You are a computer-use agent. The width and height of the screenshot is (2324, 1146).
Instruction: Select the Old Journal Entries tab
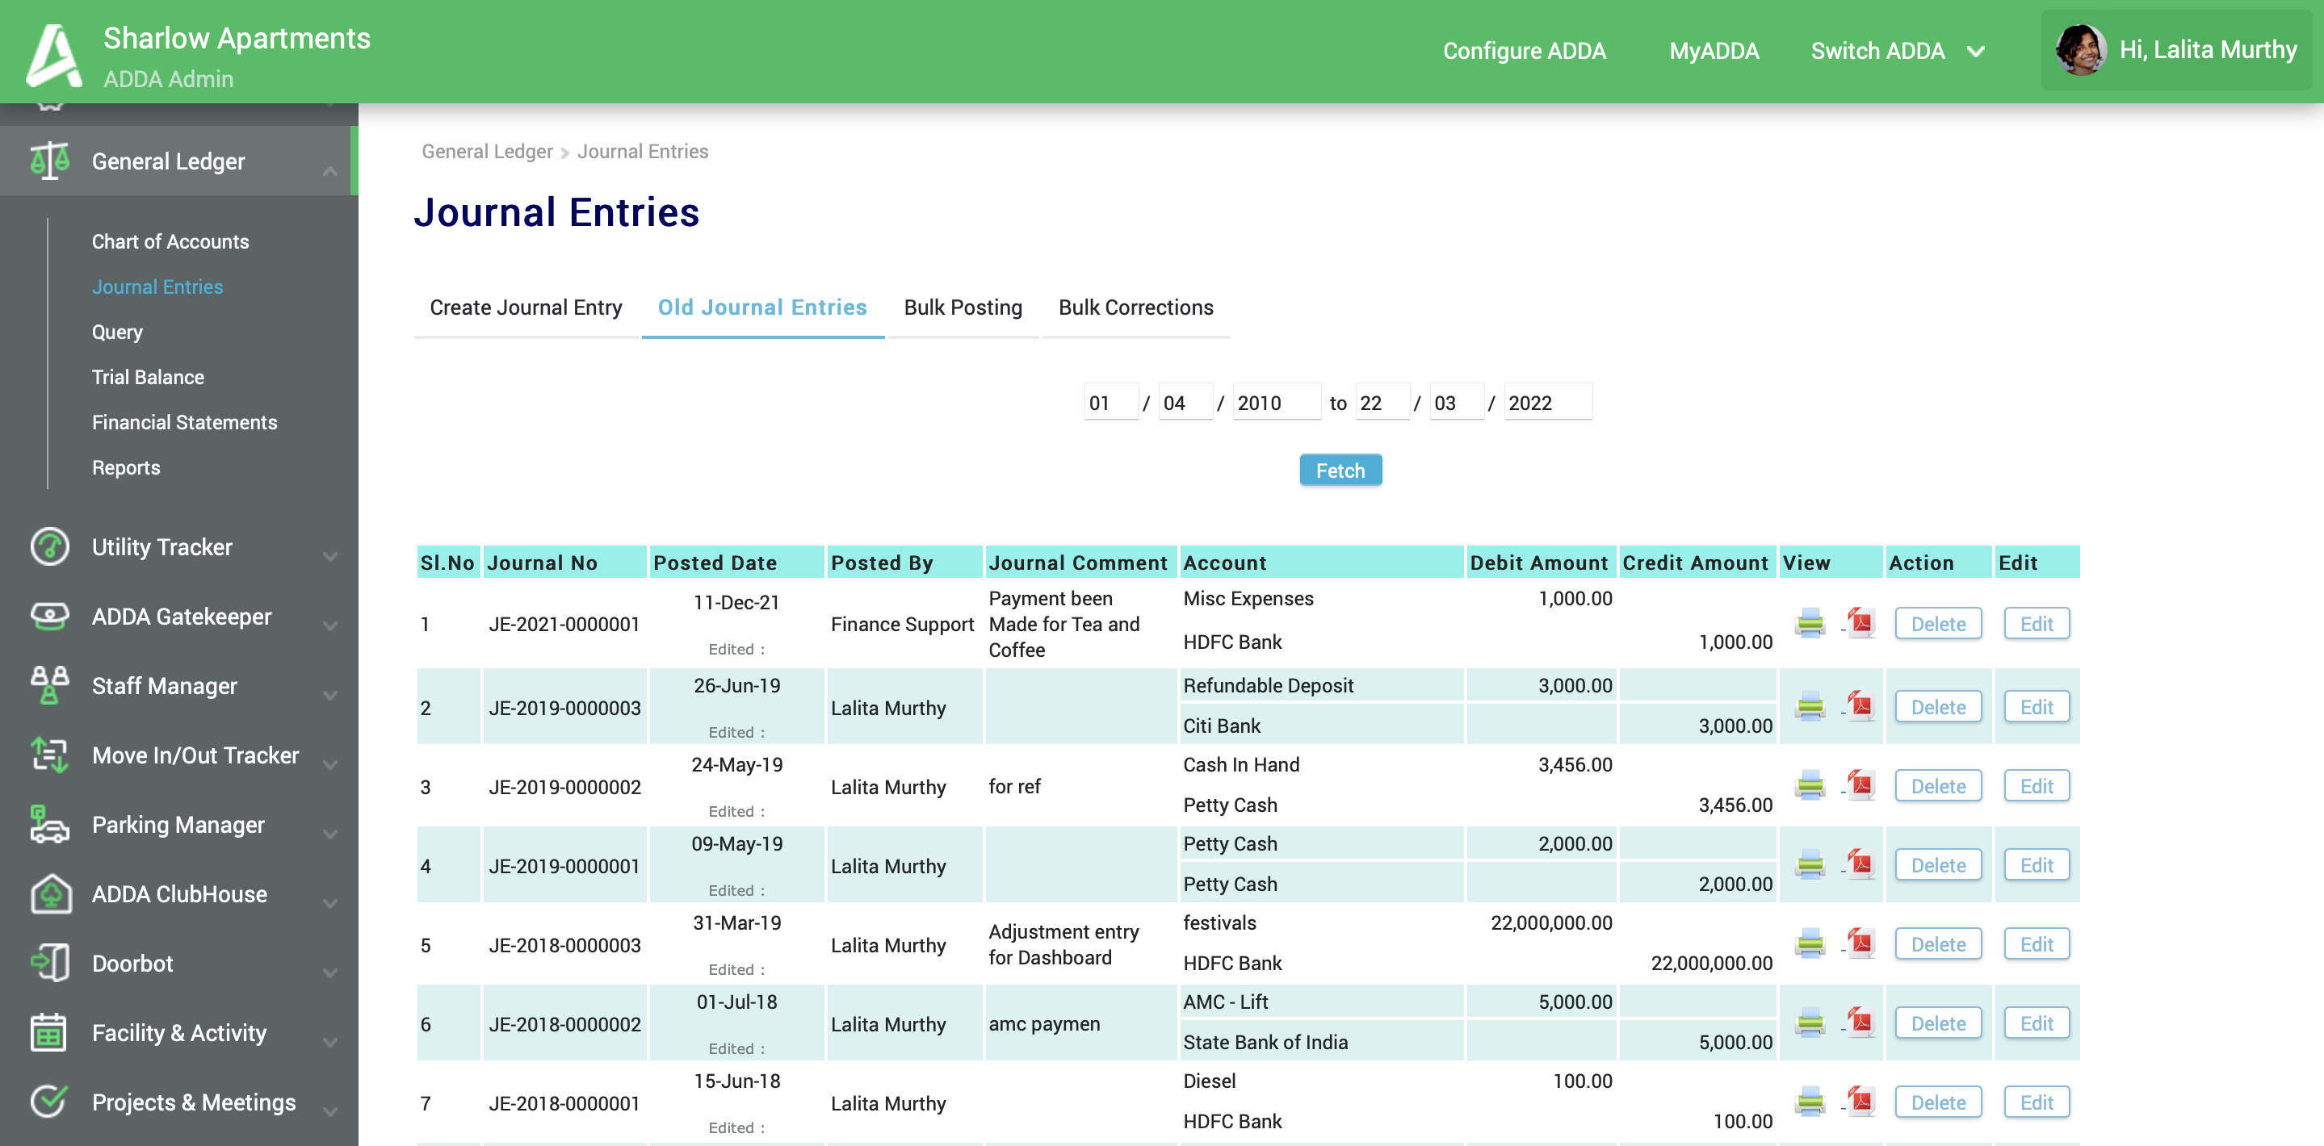(763, 307)
